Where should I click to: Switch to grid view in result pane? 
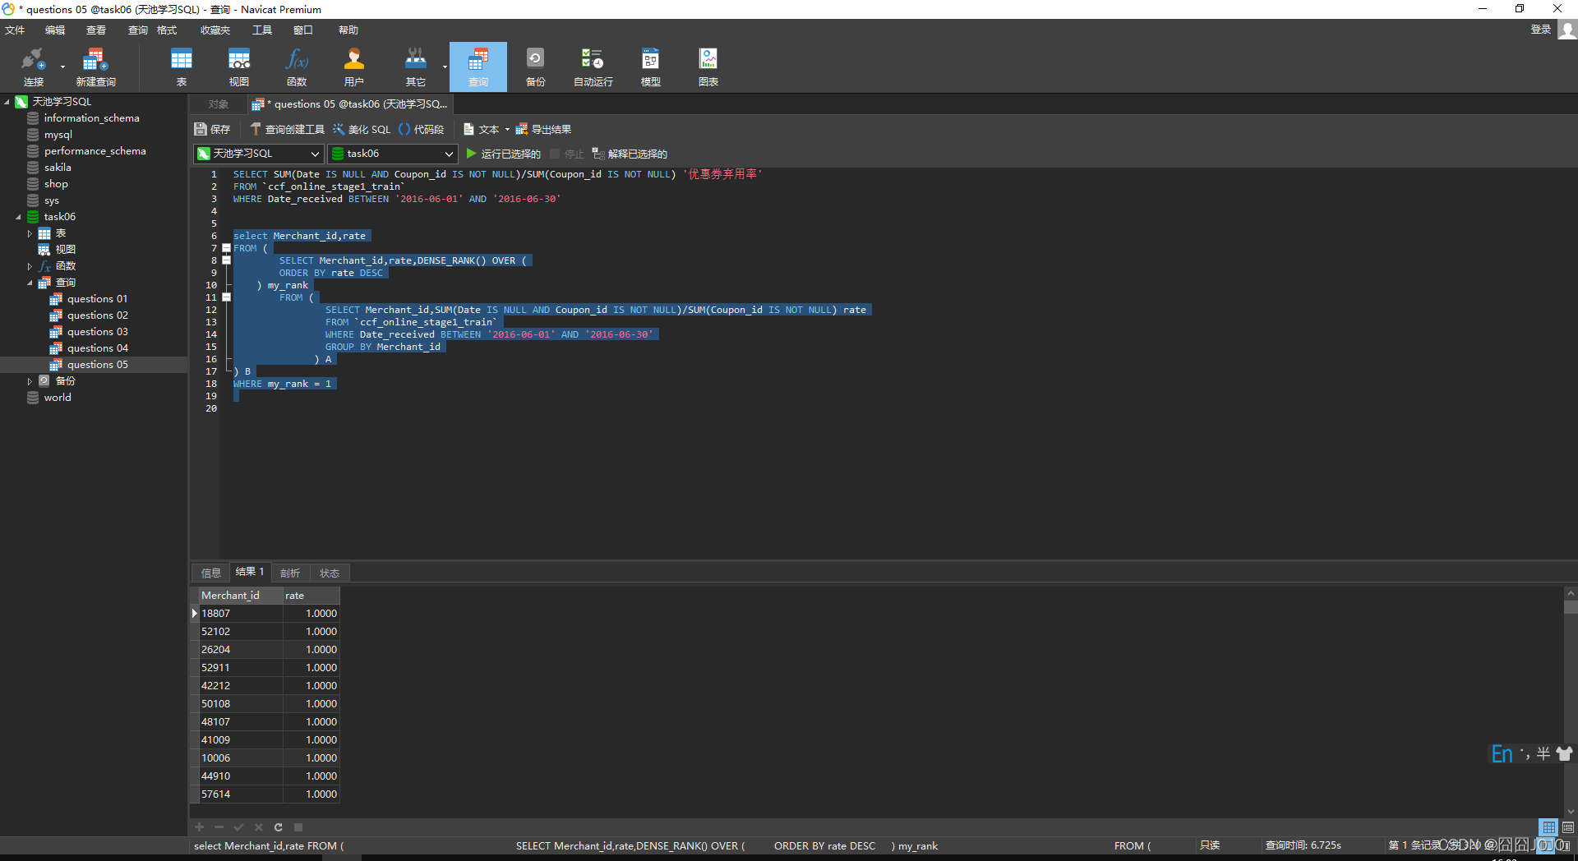click(x=1548, y=827)
